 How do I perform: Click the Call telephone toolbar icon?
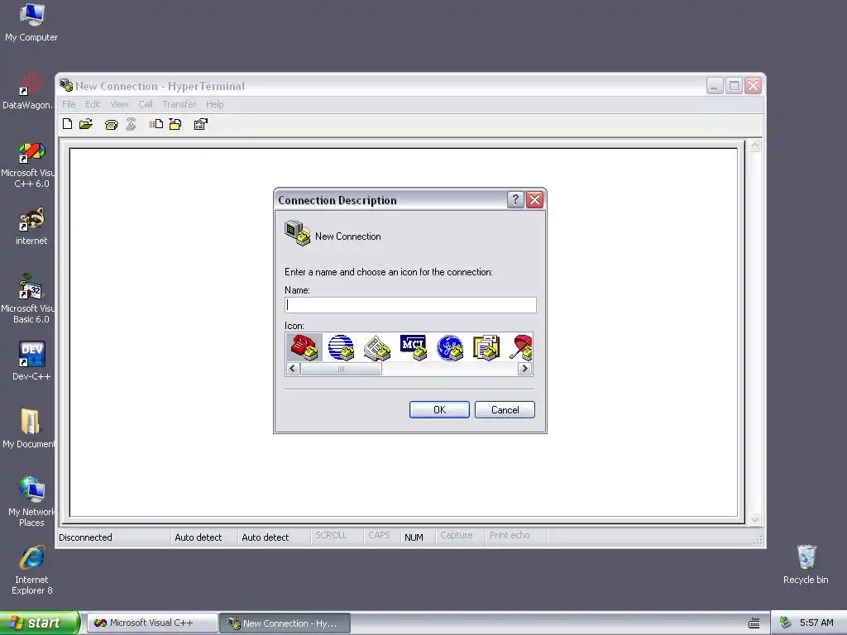pyautogui.click(x=112, y=125)
